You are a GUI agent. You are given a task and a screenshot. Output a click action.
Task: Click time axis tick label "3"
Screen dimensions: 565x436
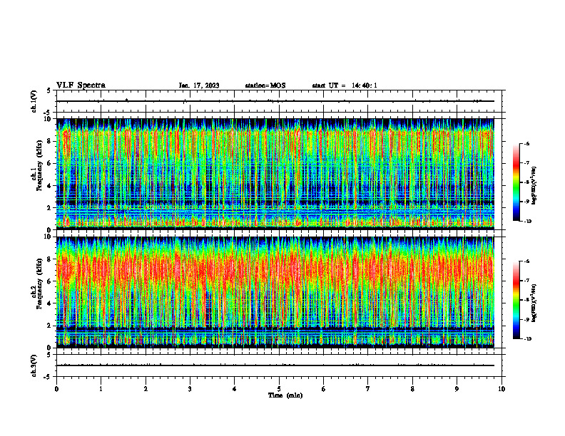[190, 389]
